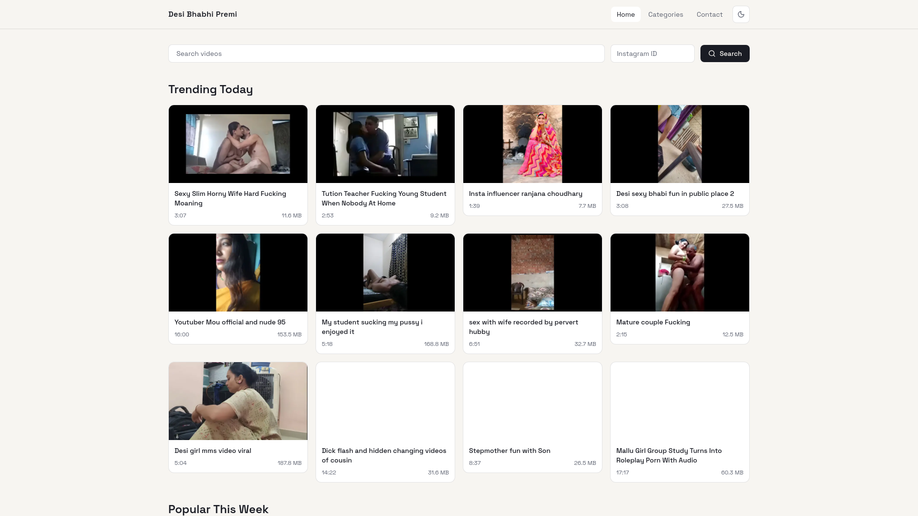
Task: Click the site name link in header
Action: pos(203,14)
